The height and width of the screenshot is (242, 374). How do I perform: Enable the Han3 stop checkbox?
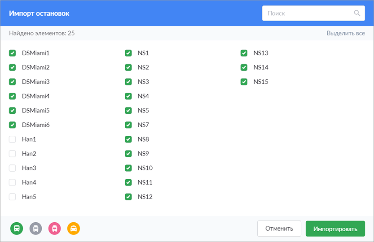click(13, 168)
